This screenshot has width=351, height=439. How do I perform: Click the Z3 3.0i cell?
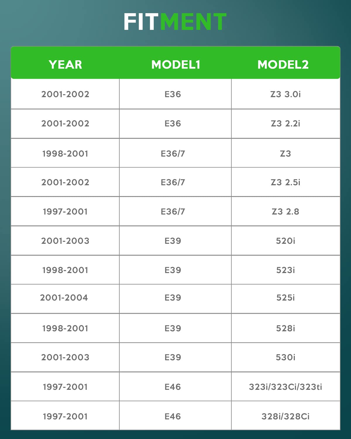point(285,94)
